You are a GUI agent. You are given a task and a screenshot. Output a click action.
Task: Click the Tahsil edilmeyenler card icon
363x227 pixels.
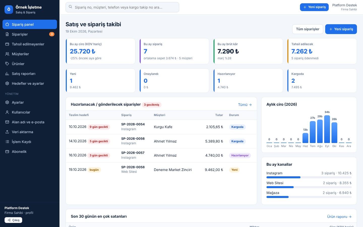(x=7, y=44)
